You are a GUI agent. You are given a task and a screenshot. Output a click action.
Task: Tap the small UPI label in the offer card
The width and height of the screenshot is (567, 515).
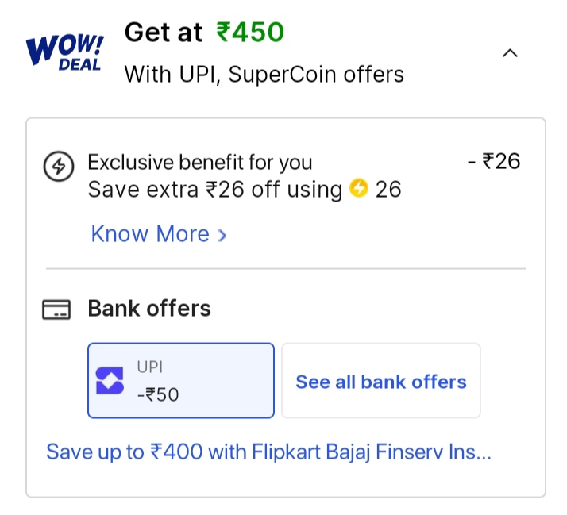pyautogui.click(x=150, y=367)
